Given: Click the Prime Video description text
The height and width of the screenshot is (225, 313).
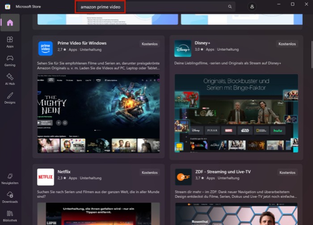Looking at the screenshot, I should [x=98, y=65].
